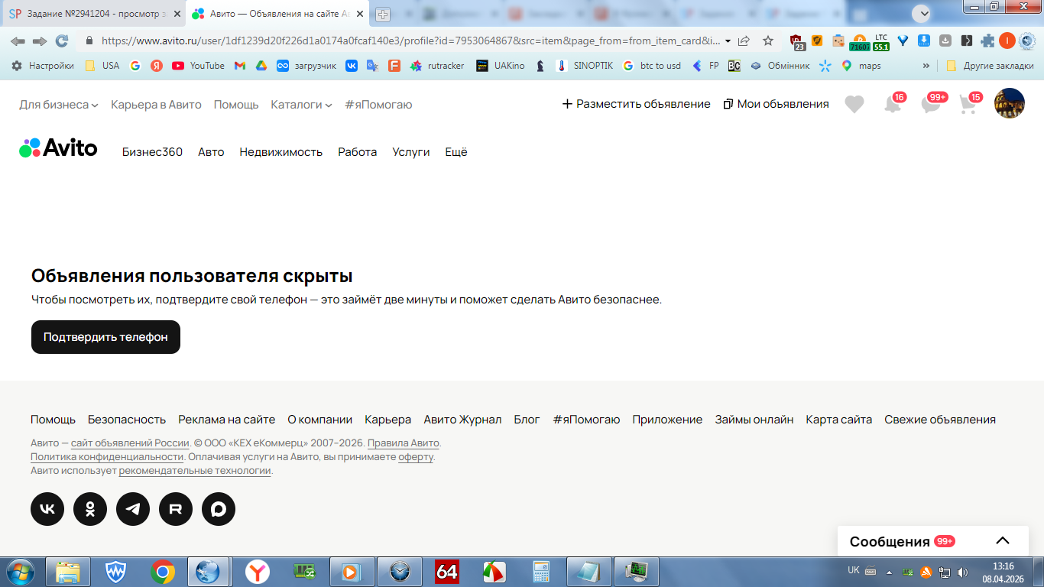
Task: Expand the Сообщения chat panel chevron
Action: click(1003, 540)
